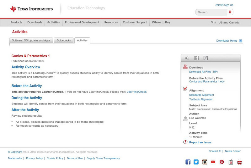Click into the Search input field
The width and height of the screenshot is (251, 168).
click(211, 12)
